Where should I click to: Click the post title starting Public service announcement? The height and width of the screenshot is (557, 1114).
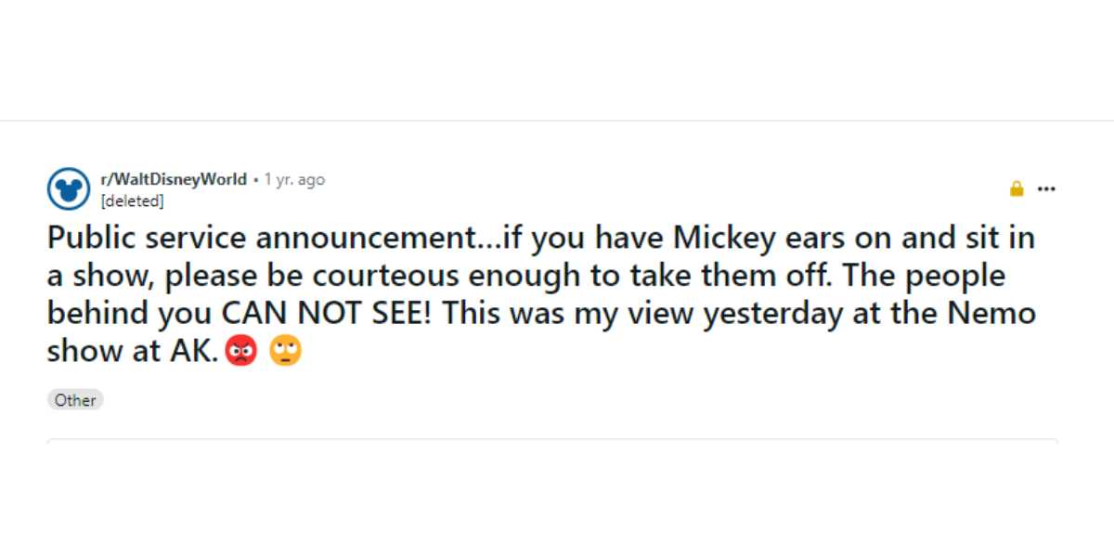click(x=541, y=294)
